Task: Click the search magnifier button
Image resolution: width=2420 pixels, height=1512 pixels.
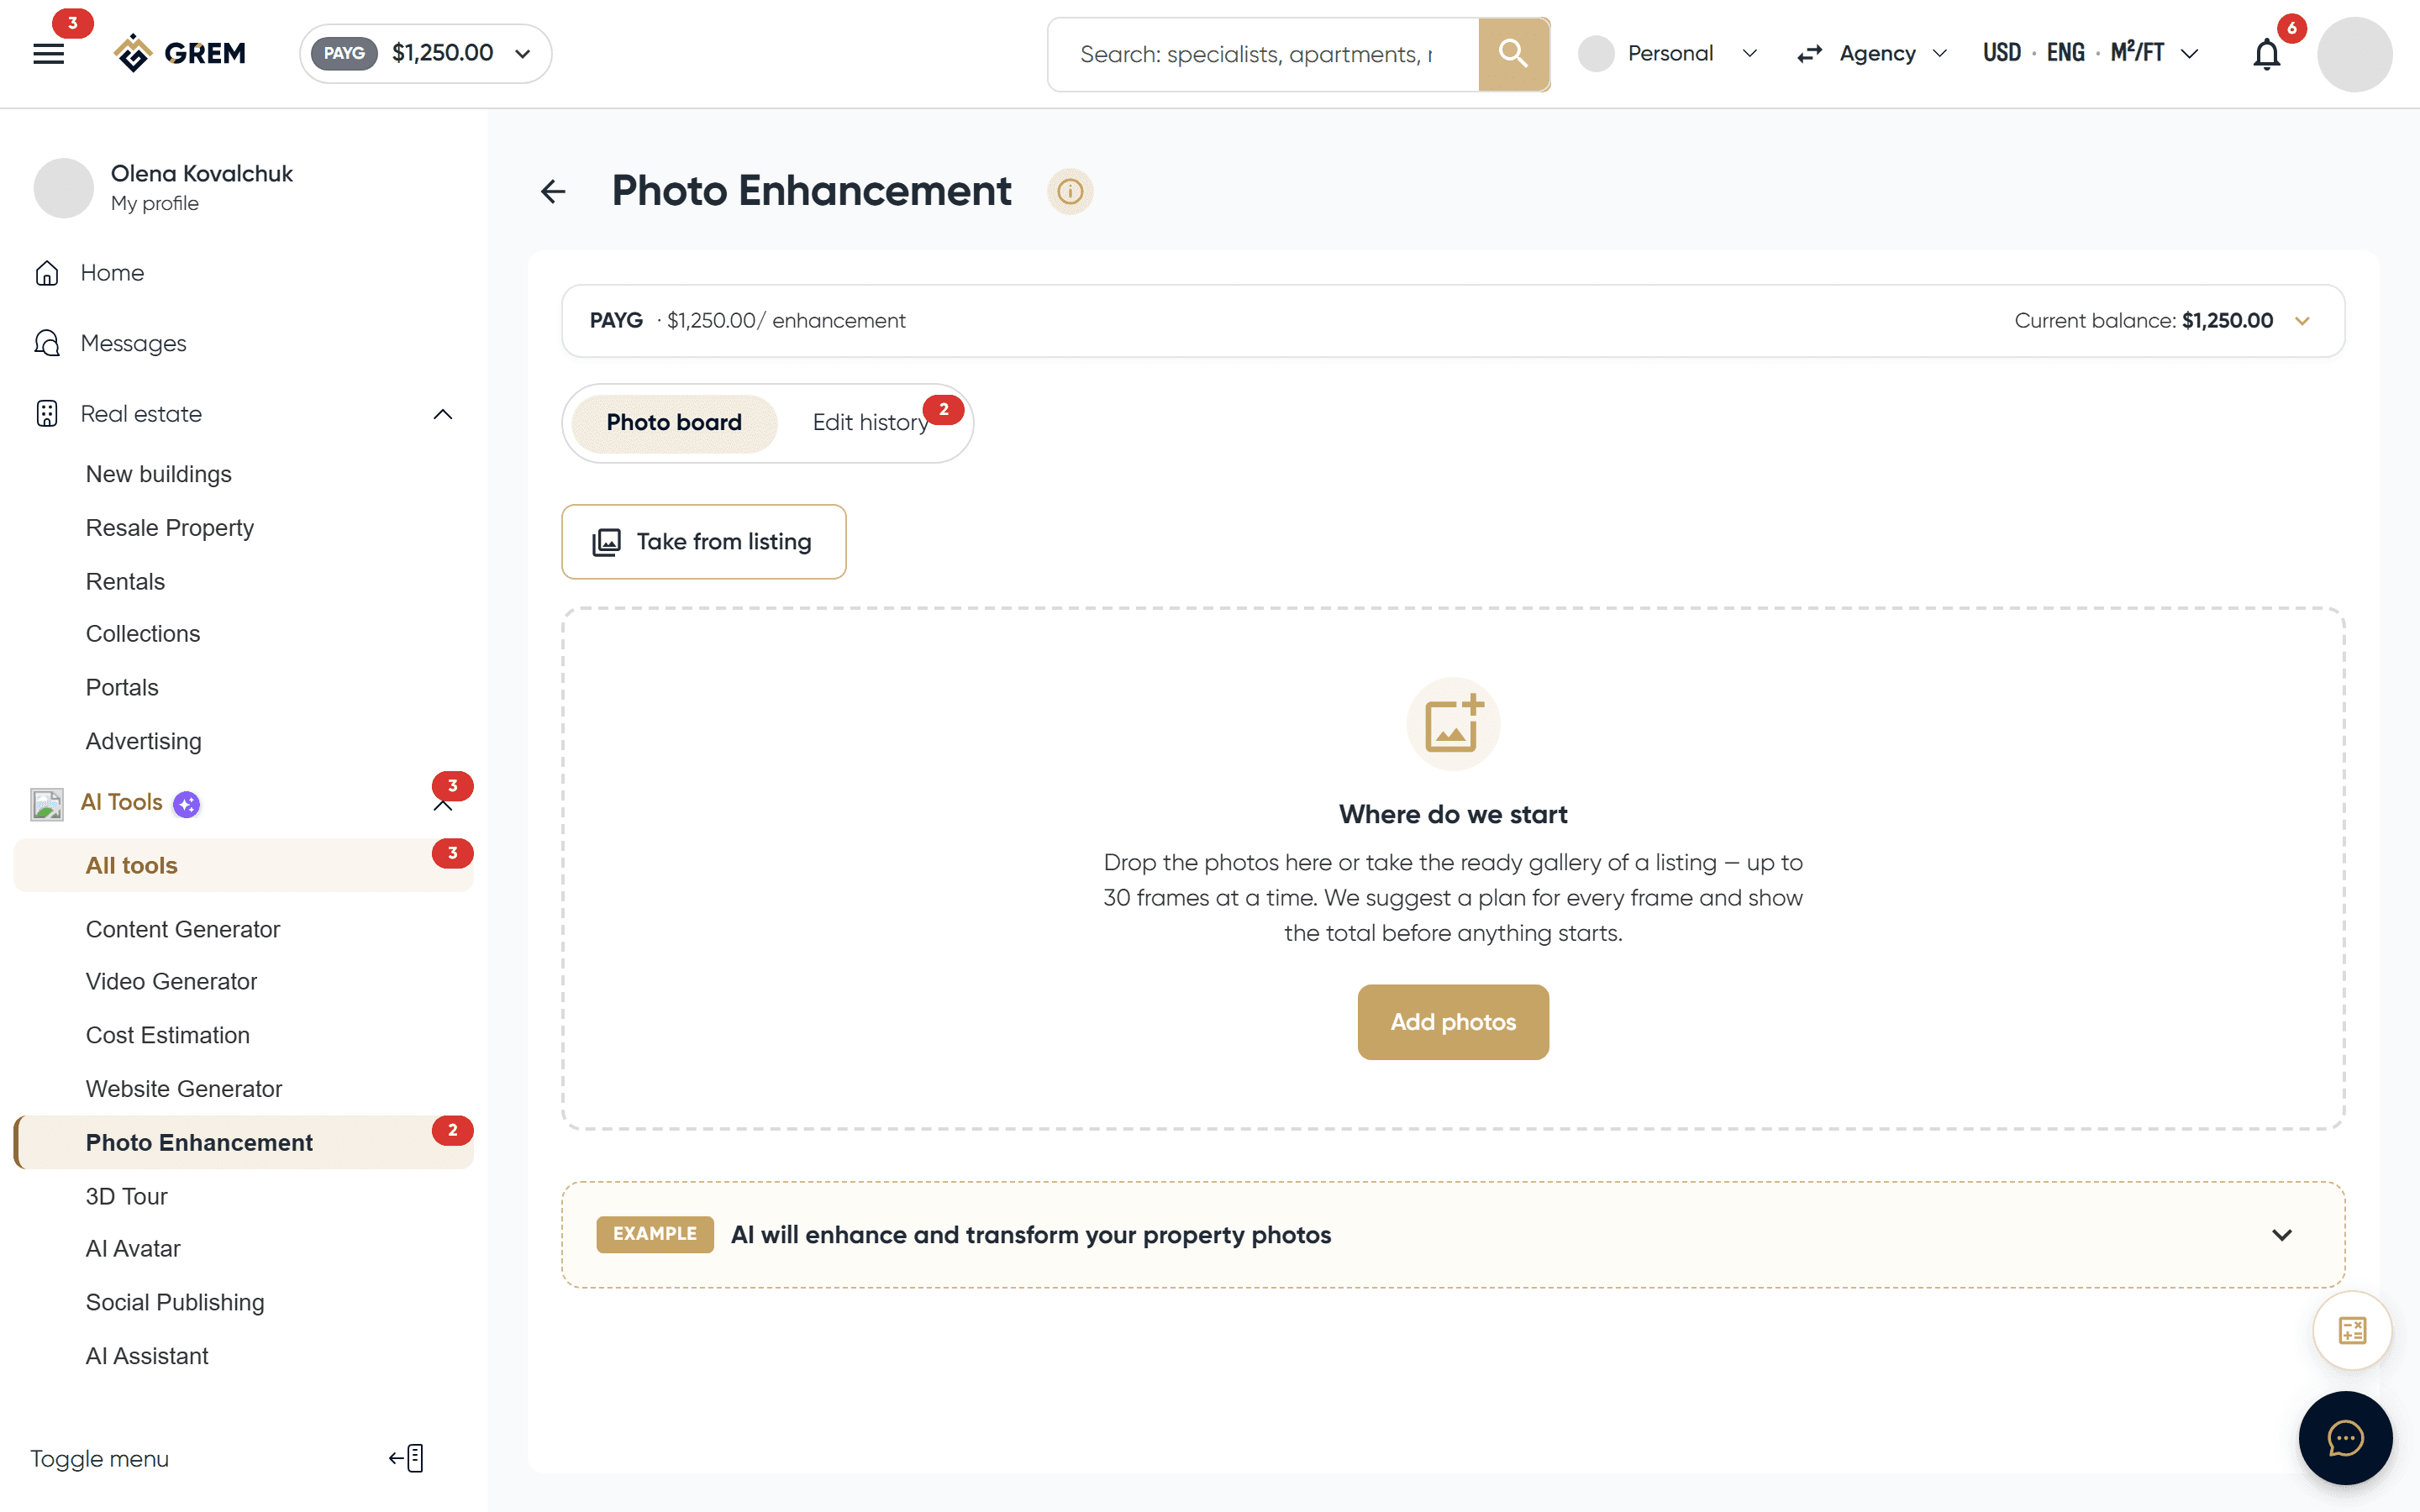Action: [x=1513, y=54]
